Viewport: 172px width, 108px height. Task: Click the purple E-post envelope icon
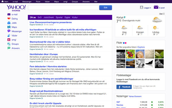[156, 7]
